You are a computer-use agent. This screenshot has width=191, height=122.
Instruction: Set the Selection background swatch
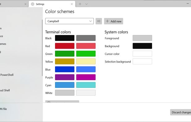[x=142, y=61]
